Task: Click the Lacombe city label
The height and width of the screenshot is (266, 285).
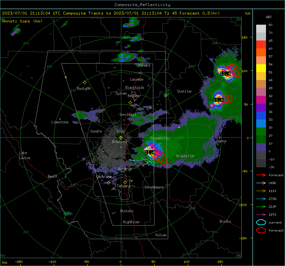Action: tap(136, 79)
